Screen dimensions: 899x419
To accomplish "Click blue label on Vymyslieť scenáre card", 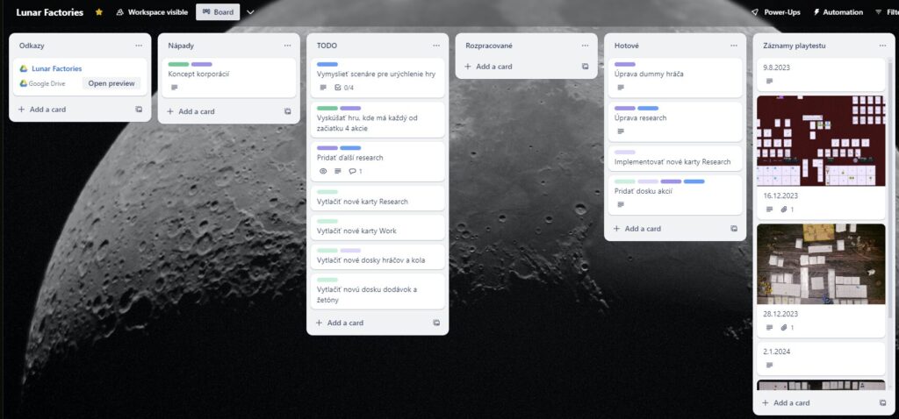I will (327, 64).
